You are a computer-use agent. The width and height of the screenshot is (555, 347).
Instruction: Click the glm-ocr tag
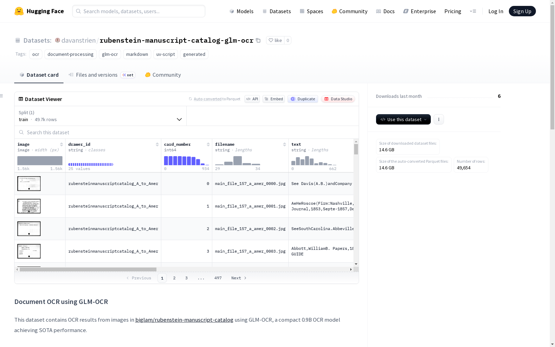click(x=110, y=54)
